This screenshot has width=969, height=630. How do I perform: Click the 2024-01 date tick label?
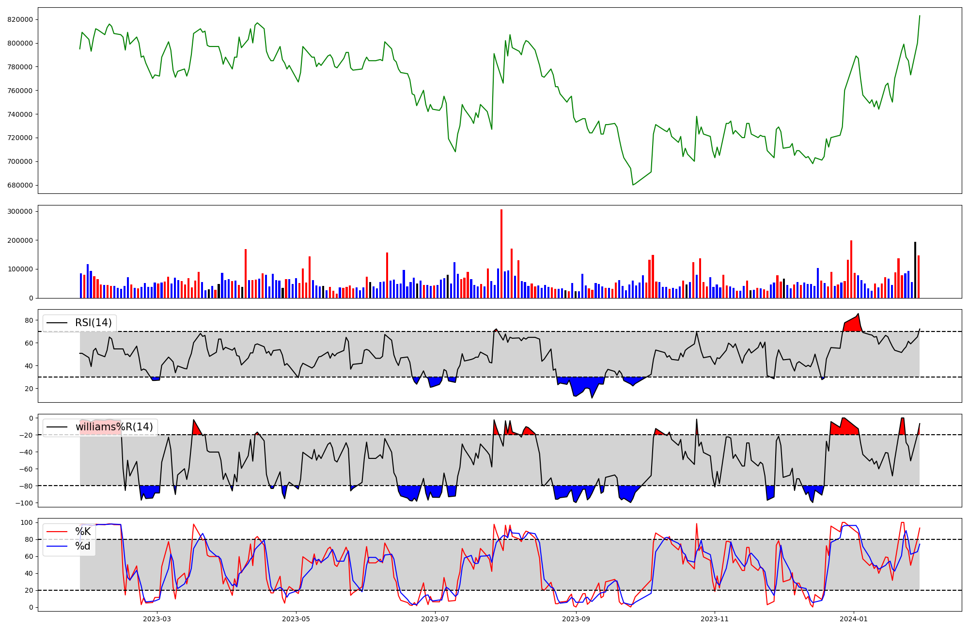click(x=853, y=619)
